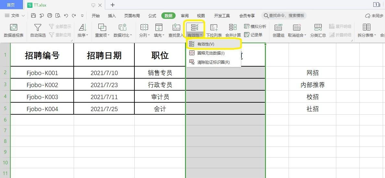
Task: Click the 折叠明细 collapse detail button
Action: pos(340,35)
